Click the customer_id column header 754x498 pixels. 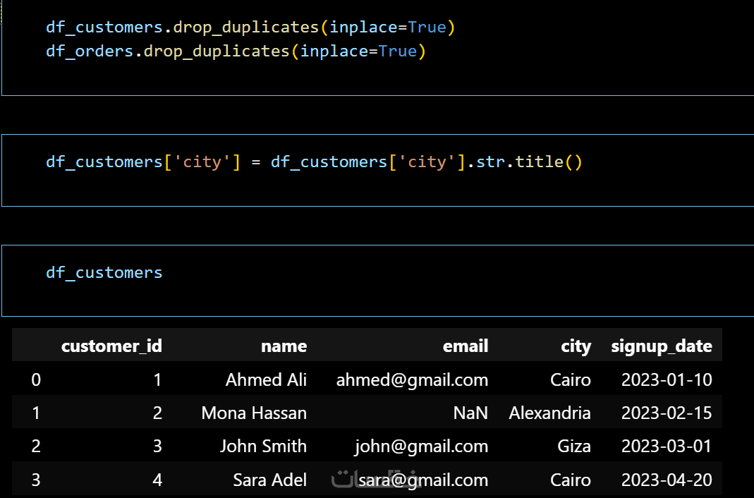(111, 346)
